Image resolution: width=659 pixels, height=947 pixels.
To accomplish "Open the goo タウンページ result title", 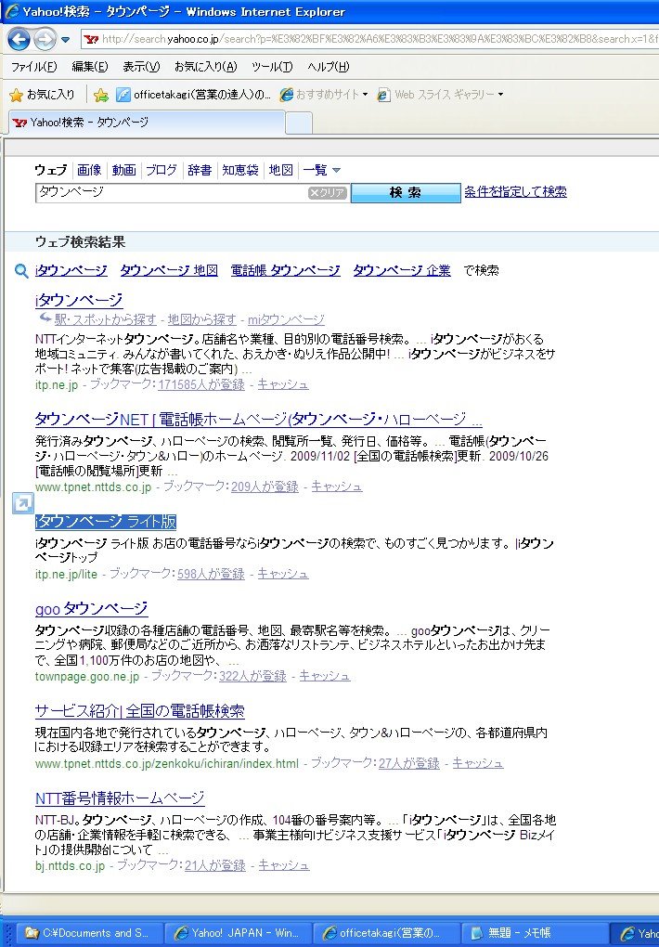I will coord(91,609).
